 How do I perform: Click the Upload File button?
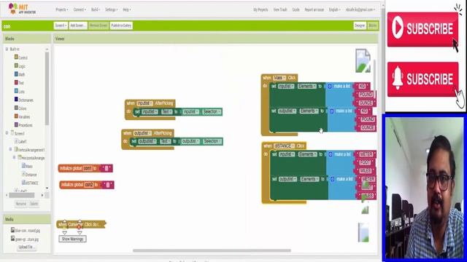coord(26,247)
